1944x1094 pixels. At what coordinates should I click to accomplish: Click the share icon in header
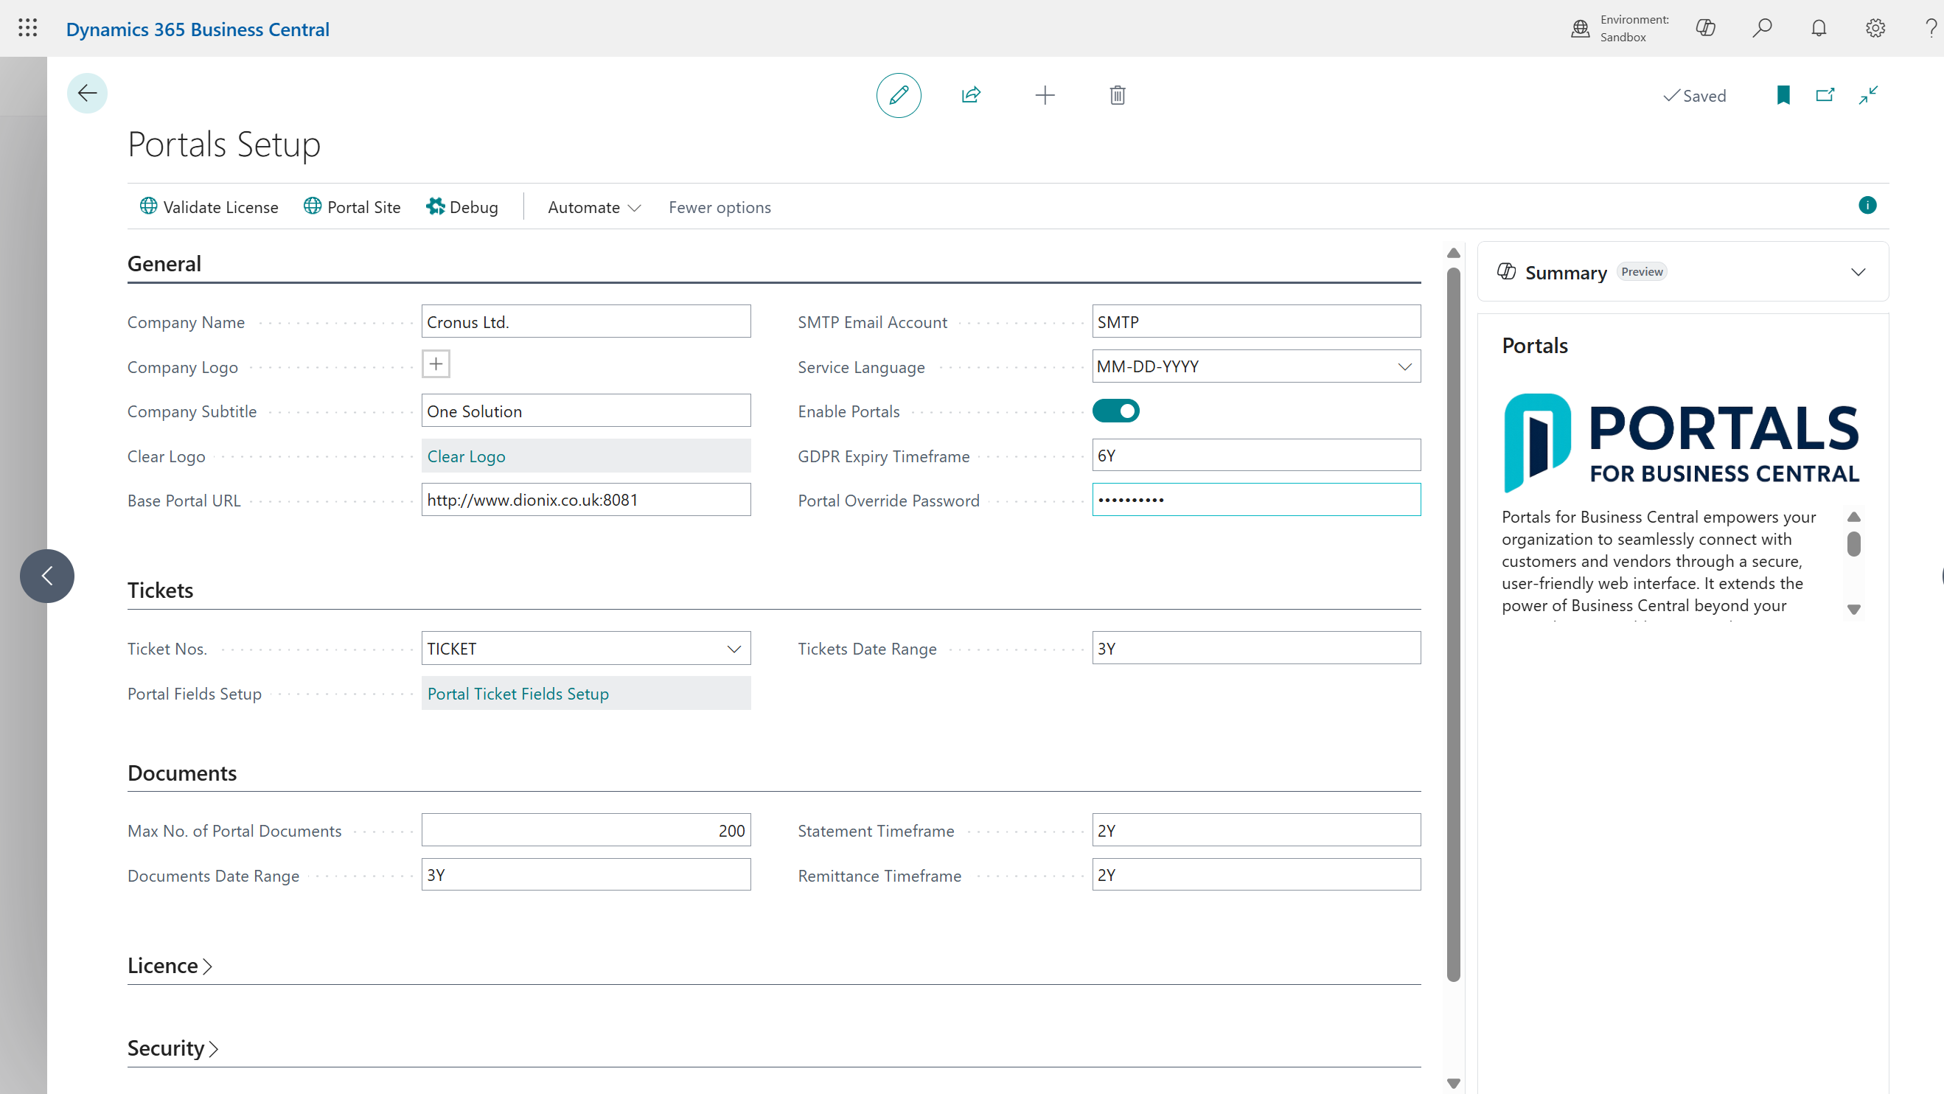click(970, 95)
